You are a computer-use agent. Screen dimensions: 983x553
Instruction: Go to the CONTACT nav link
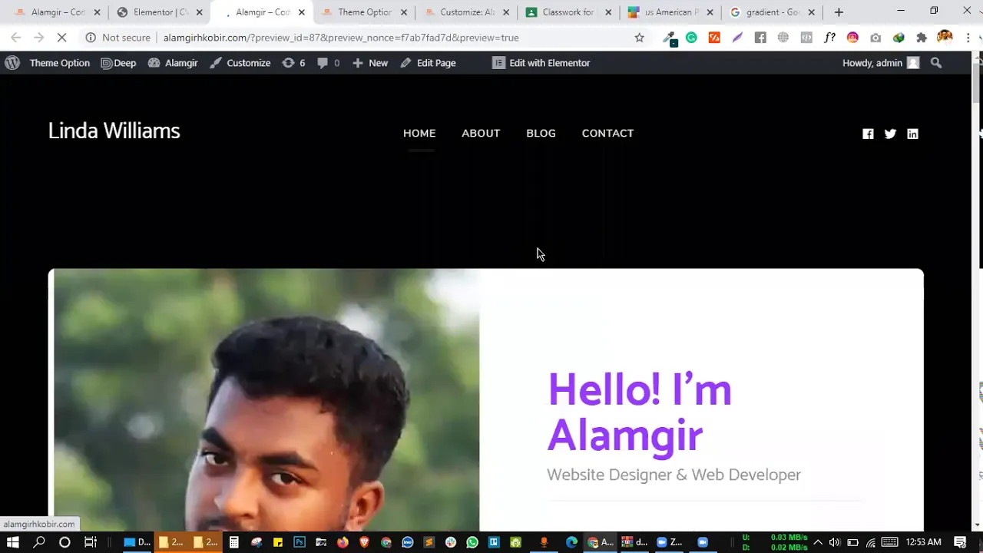tap(607, 134)
